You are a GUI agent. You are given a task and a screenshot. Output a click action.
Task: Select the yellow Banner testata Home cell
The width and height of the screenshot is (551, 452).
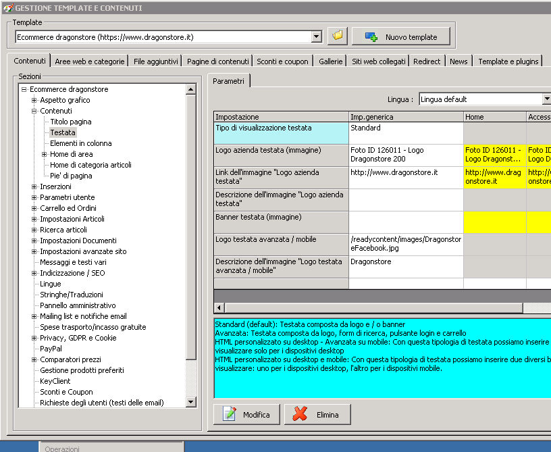[x=494, y=222]
